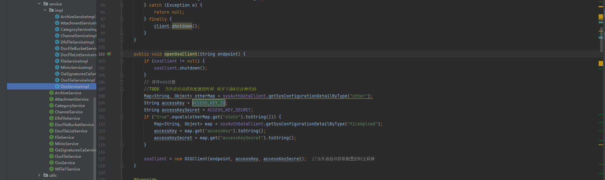Open ArchiveService interface file
The height and width of the screenshot is (180, 605).
(x=68, y=93)
